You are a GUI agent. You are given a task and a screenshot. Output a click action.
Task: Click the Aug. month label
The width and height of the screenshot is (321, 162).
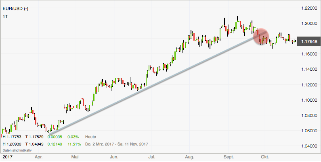pos(189,157)
